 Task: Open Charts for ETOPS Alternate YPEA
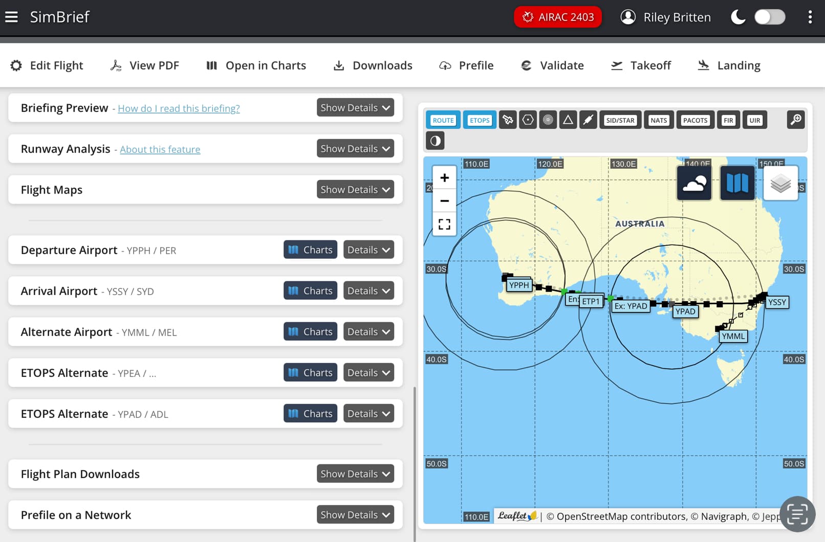[x=310, y=372]
